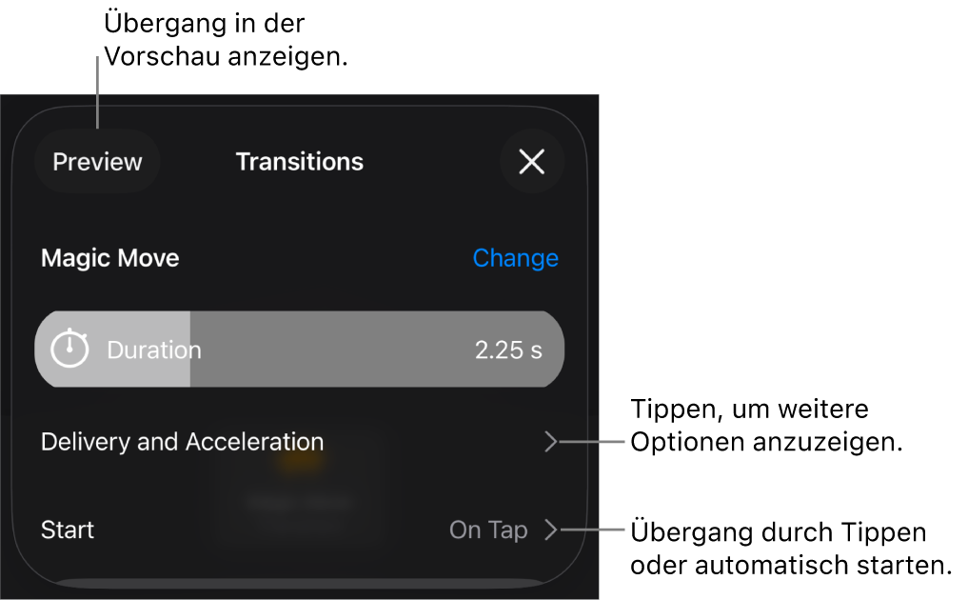The image size is (968, 600).
Task: Tap the Start label text
Action: [68, 530]
